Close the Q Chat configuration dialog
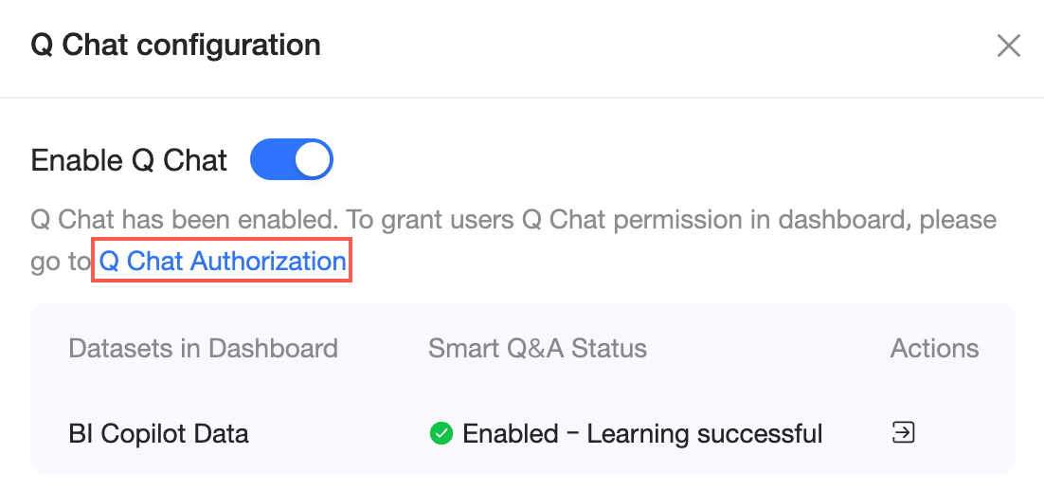This screenshot has width=1044, height=491. [1008, 45]
